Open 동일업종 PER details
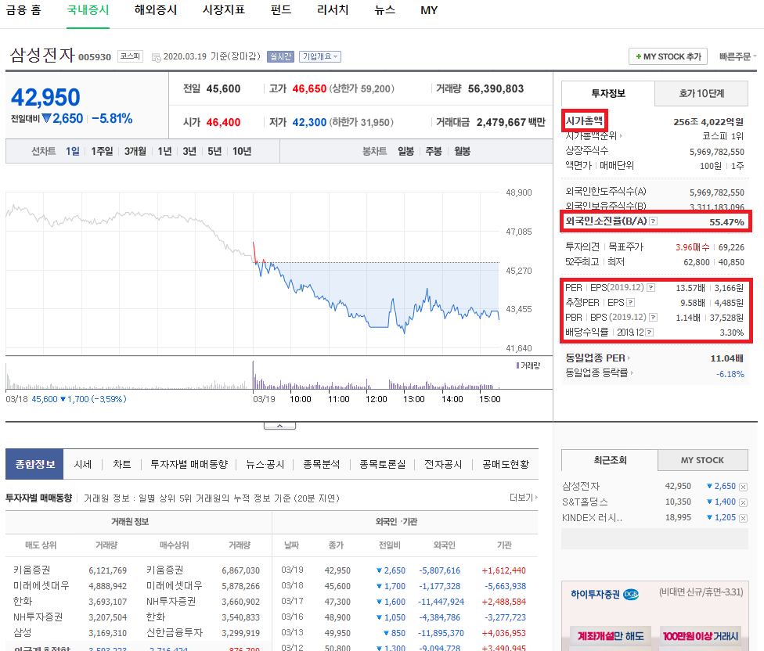This screenshot has width=764, height=651. (597, 358)
